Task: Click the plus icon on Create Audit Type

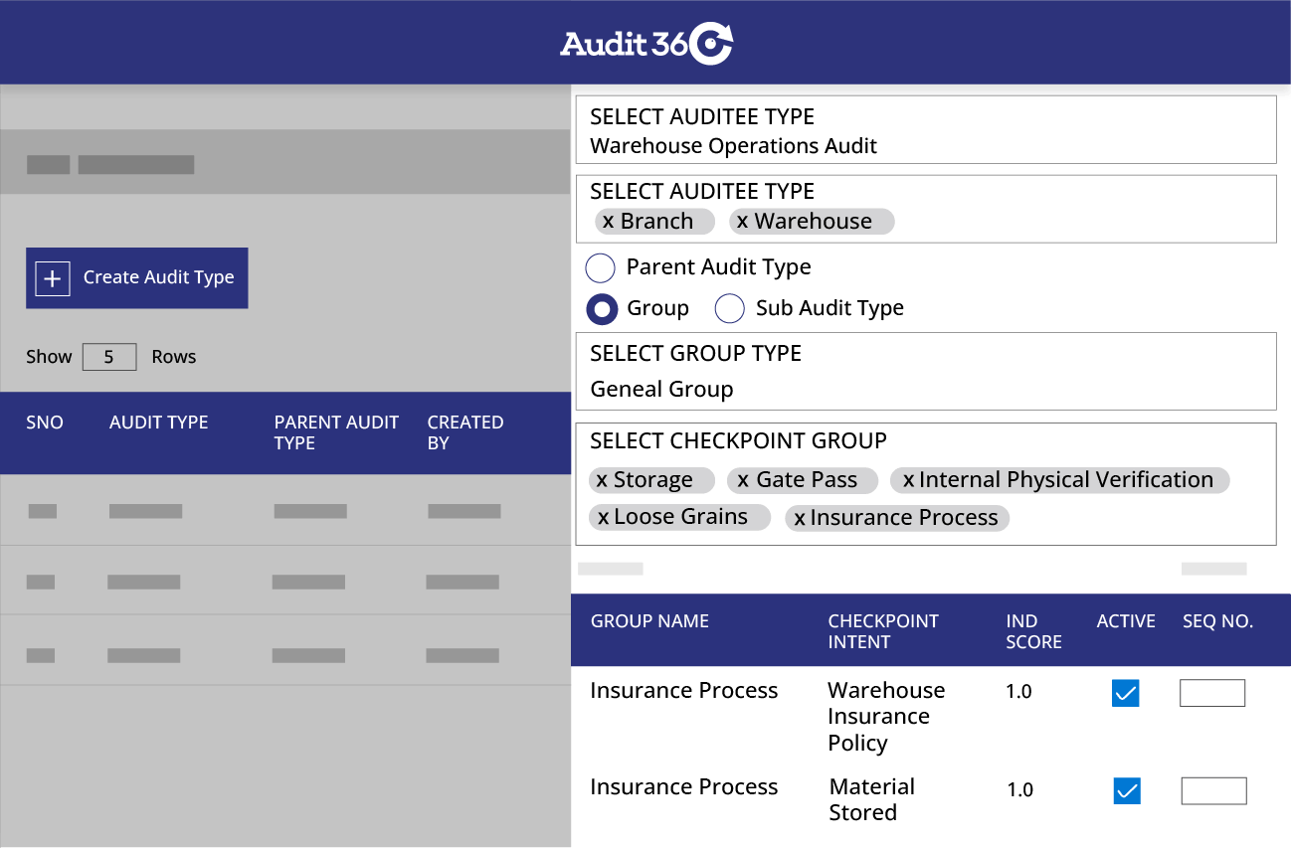Action: click(x=51, y=278)
